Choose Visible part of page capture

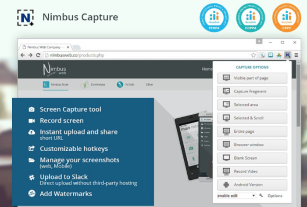252,78
